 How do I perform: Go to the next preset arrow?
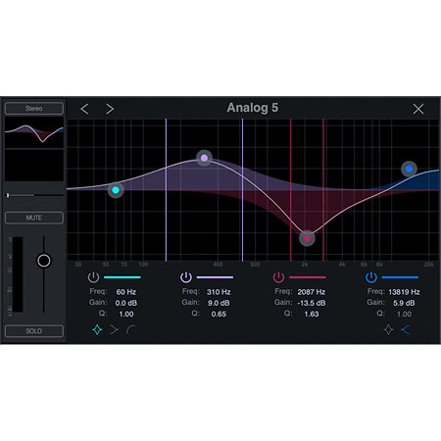click(x=110, y=109)
